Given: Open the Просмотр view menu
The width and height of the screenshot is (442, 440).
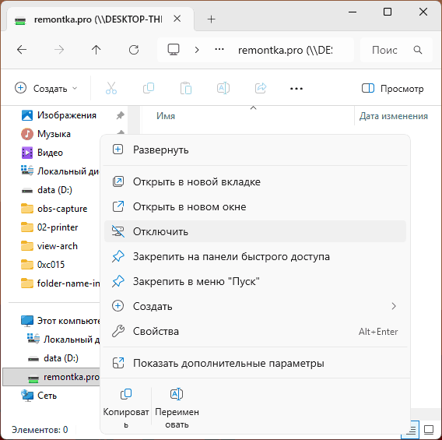Looking at the screenshot, I should point(392,89).
